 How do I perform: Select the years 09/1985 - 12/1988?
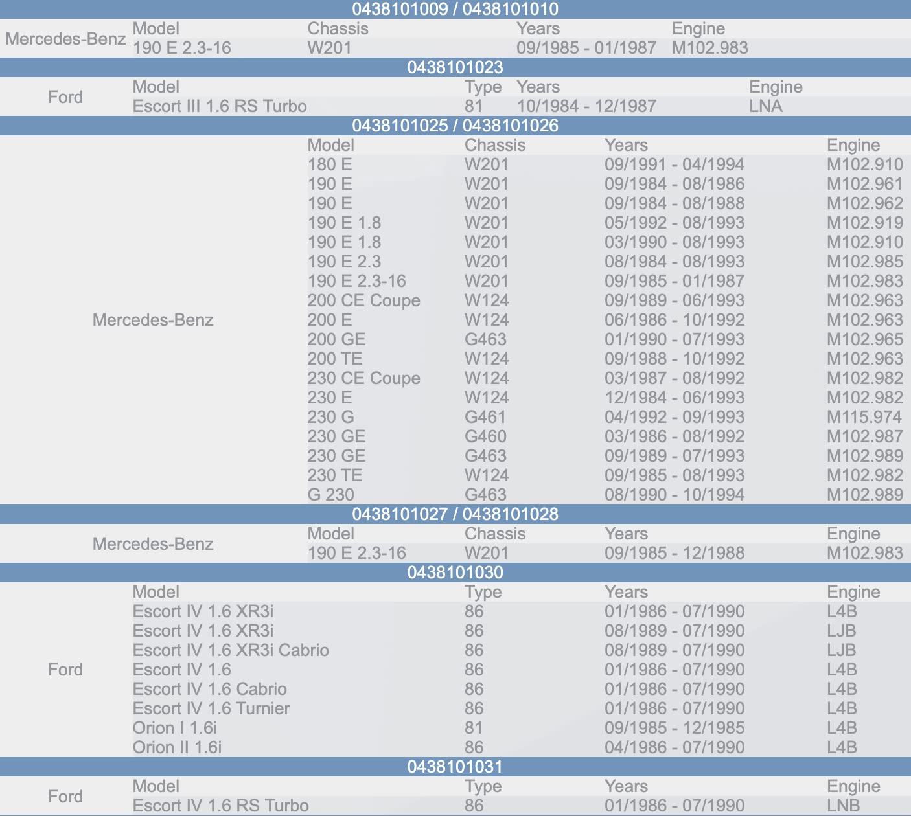(675, 553)
